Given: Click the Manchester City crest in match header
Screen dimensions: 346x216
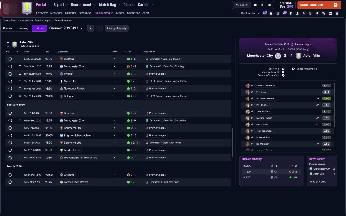Looking at the screenshot, I should tap(278, 56).
